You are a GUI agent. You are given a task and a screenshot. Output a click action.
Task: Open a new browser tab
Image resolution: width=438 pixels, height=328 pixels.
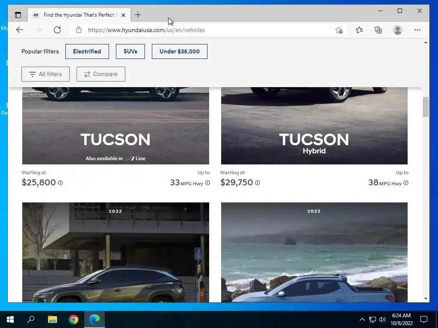pyautogui.click(x=138, y=15)
